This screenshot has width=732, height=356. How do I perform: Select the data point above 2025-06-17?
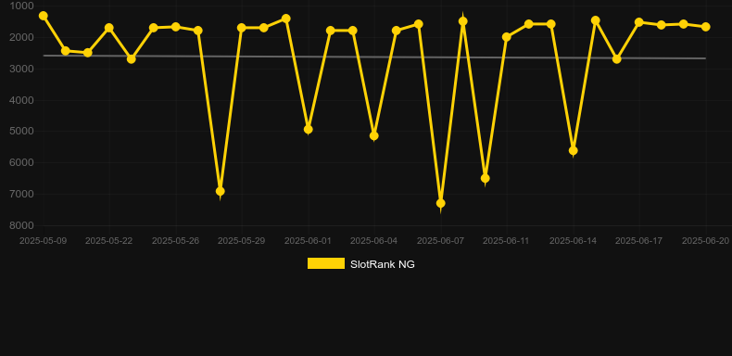(639, 22)
